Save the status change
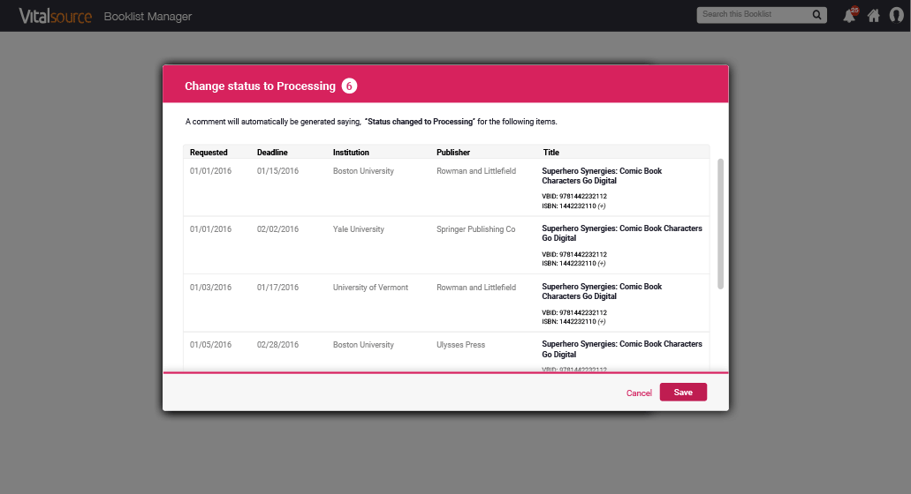This screenshot has height=494, width=911. tap(683, 393)
